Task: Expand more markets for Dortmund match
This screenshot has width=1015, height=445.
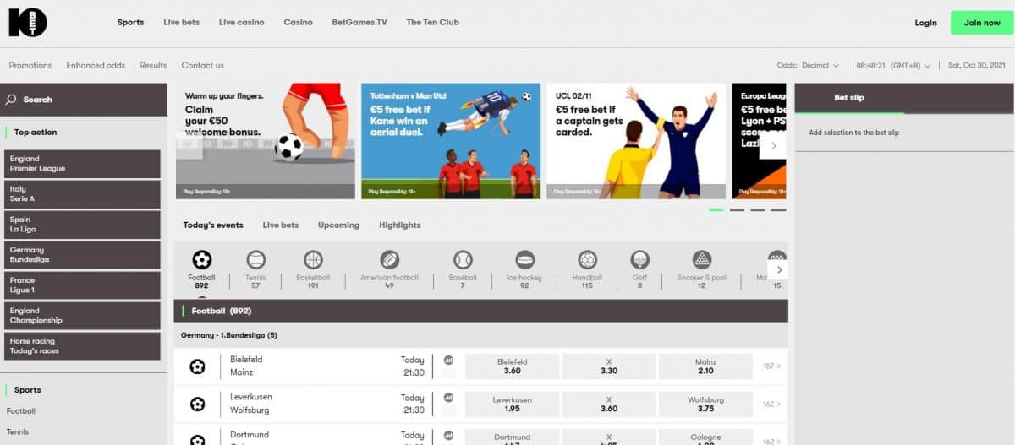Action: click(x=771, y=441)
